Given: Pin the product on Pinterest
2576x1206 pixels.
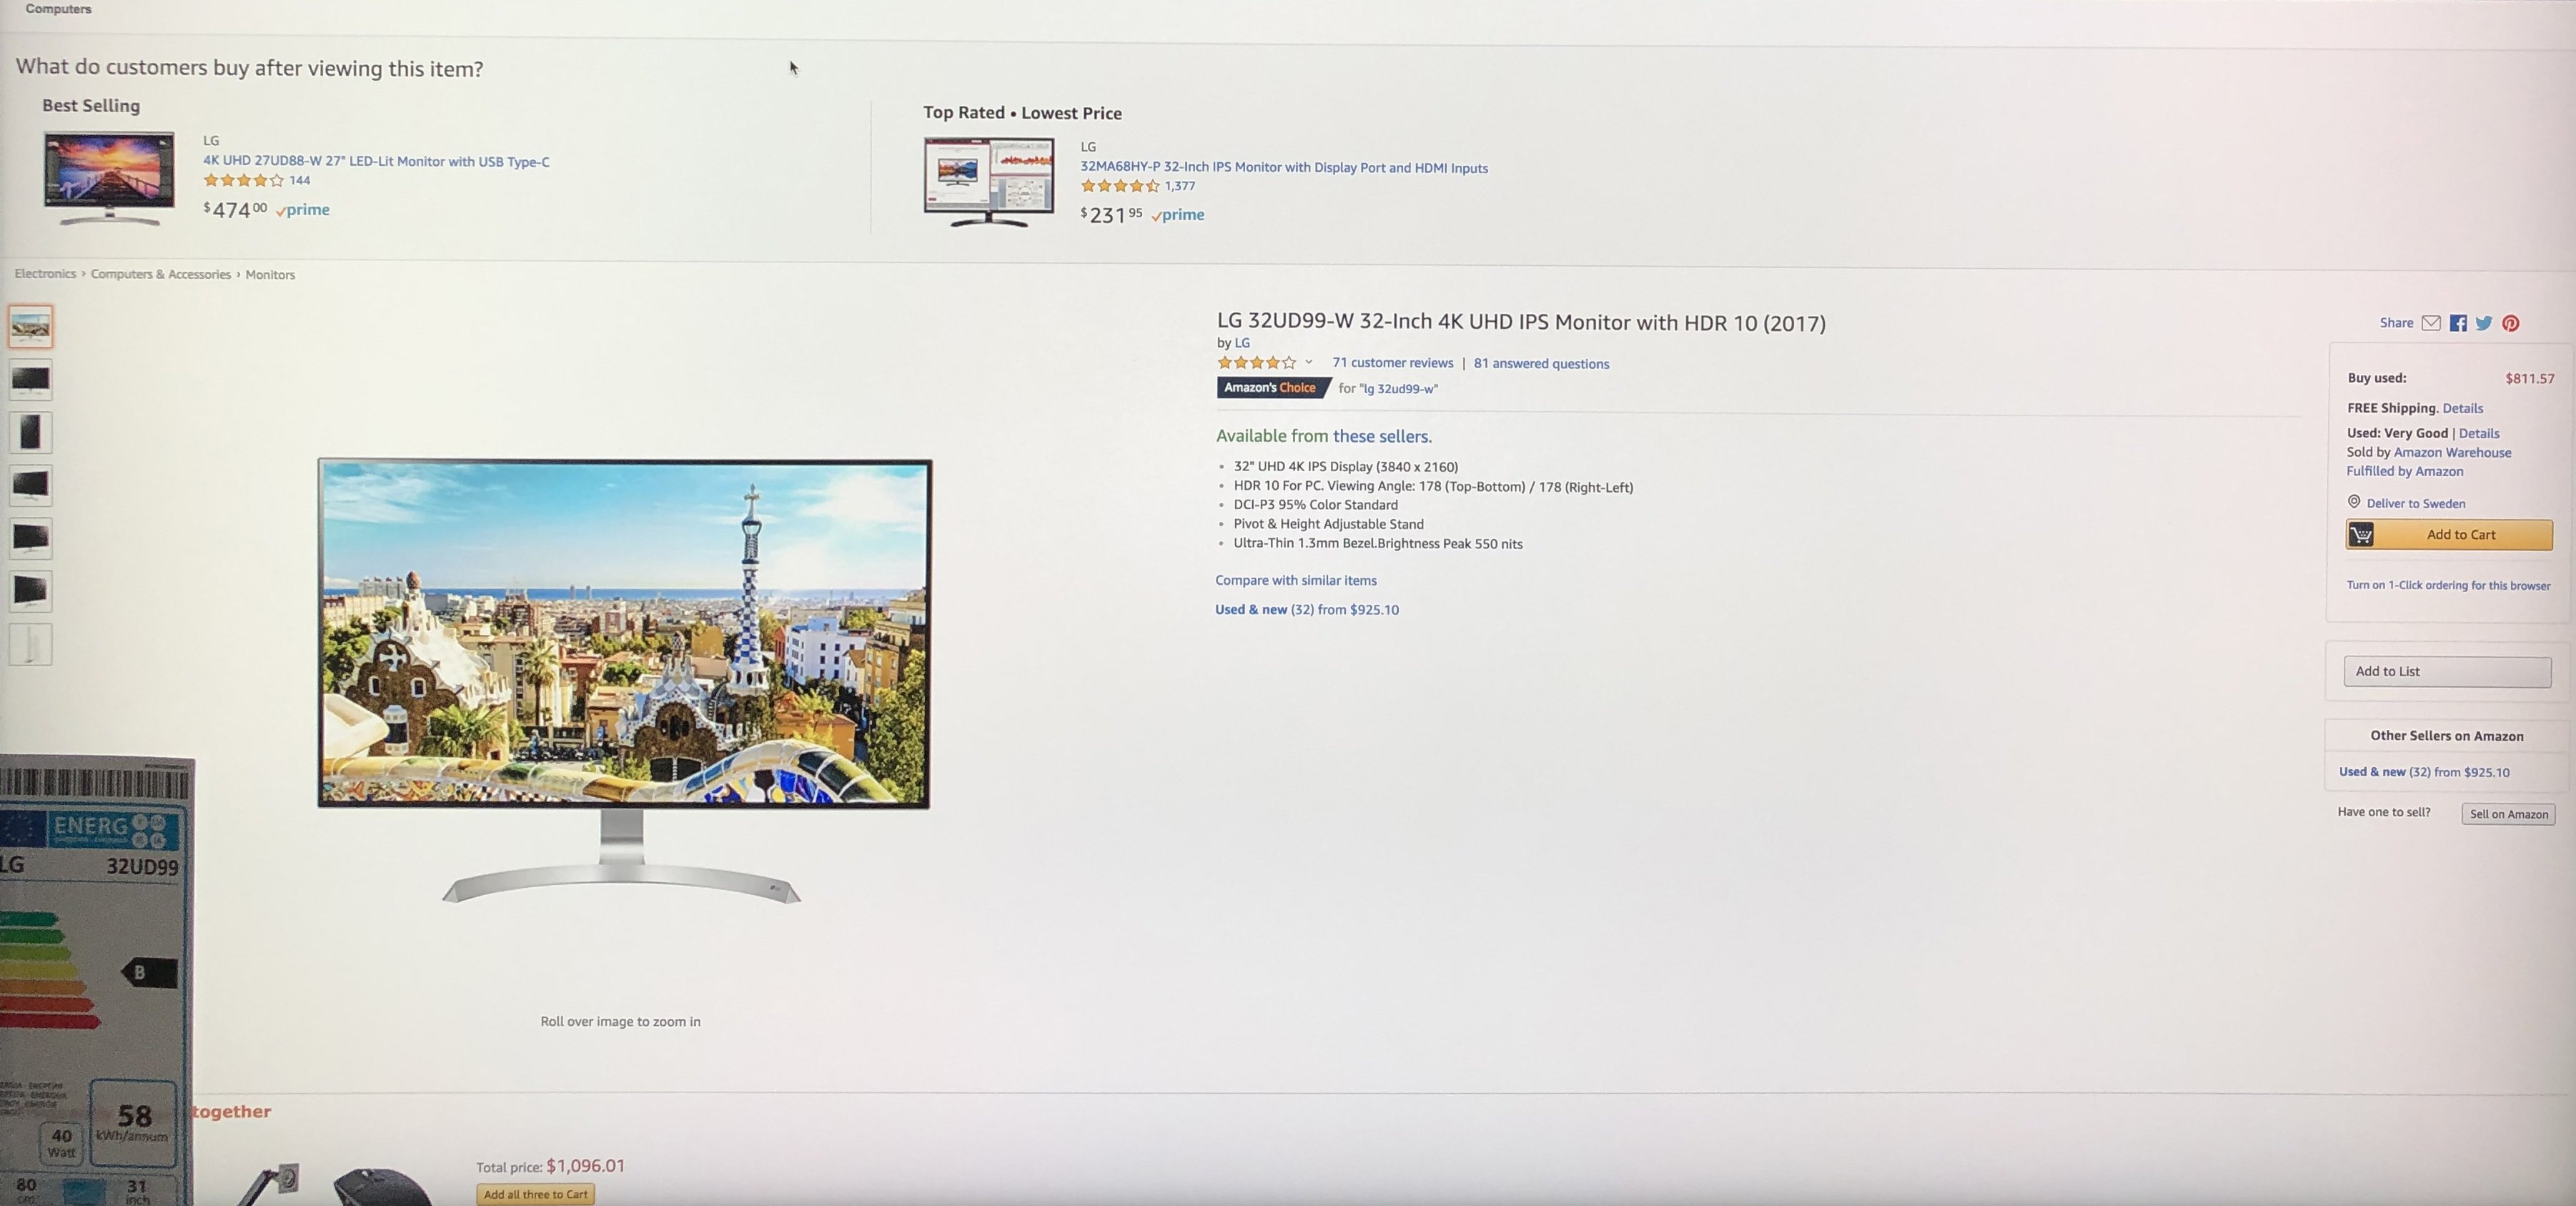Looking at the screenshot, I should [2511, 323].
